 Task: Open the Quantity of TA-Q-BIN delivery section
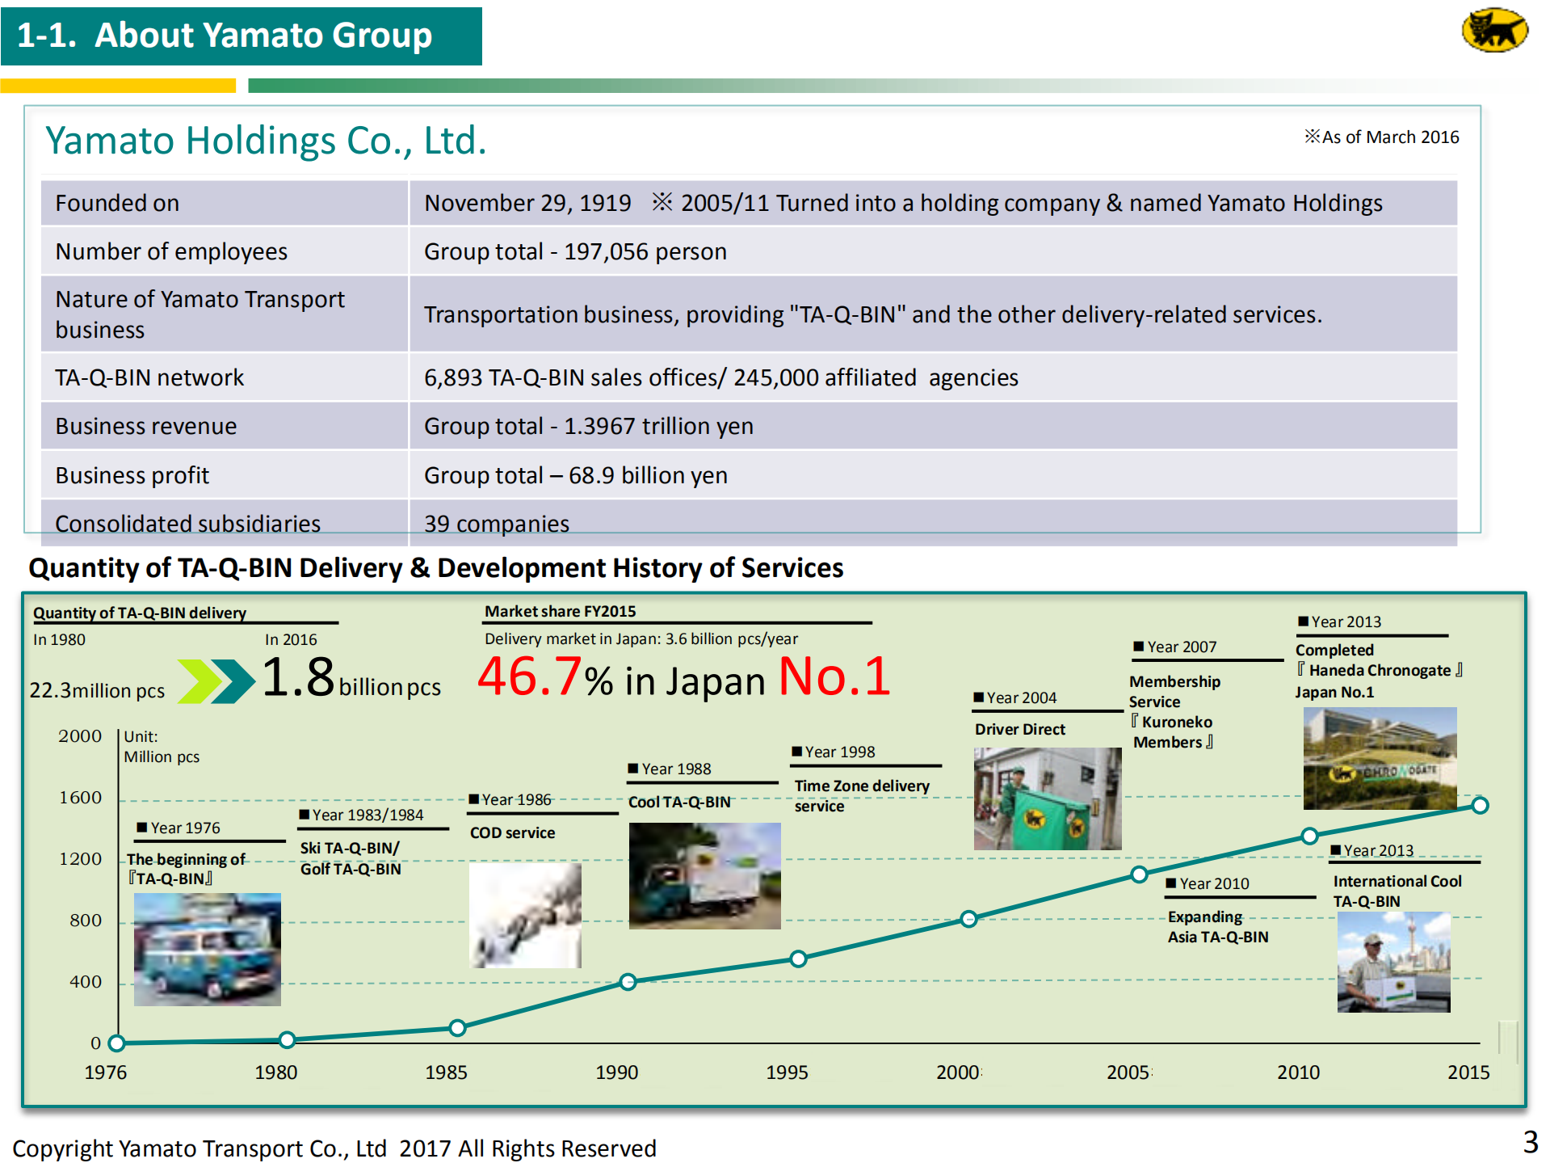[x=139, y=613]
